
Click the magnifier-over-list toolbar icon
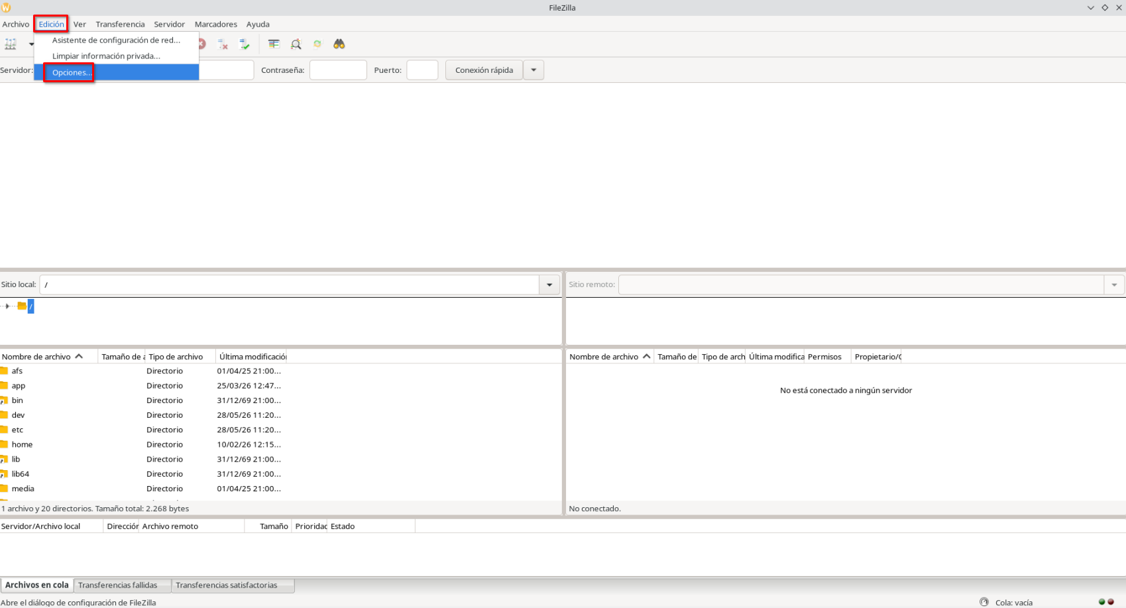pos(296,44)
